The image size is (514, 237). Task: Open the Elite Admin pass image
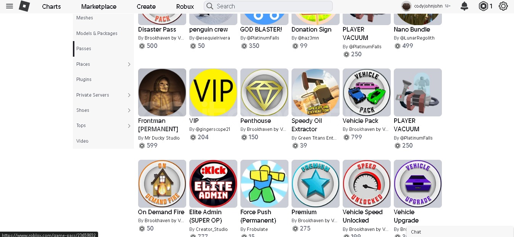[213, 184]
